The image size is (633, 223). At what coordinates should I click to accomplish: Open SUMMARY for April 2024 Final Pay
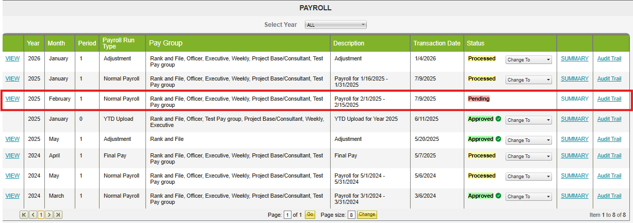click(574, 155)
